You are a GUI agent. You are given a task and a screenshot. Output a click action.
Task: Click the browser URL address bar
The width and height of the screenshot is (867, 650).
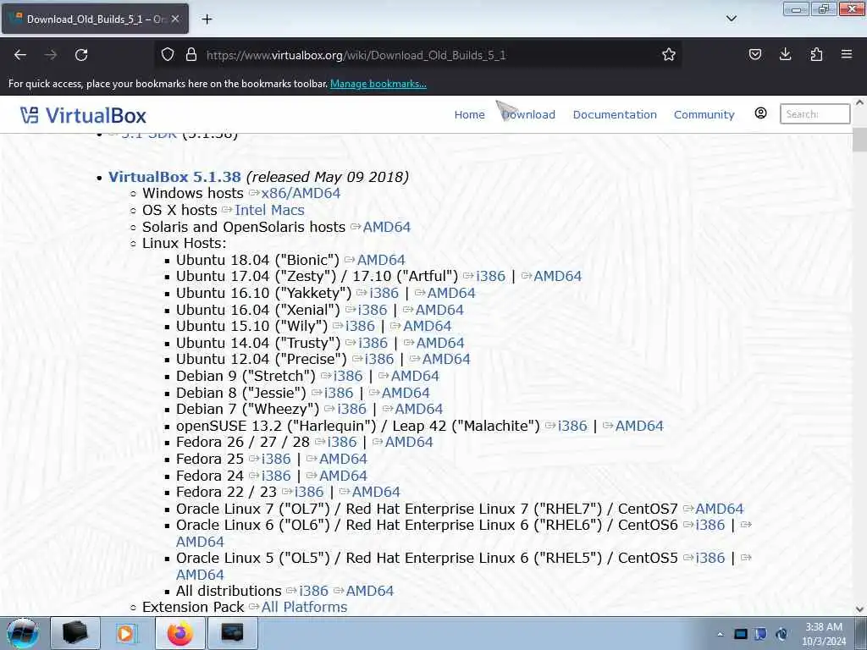click(417, 55)
